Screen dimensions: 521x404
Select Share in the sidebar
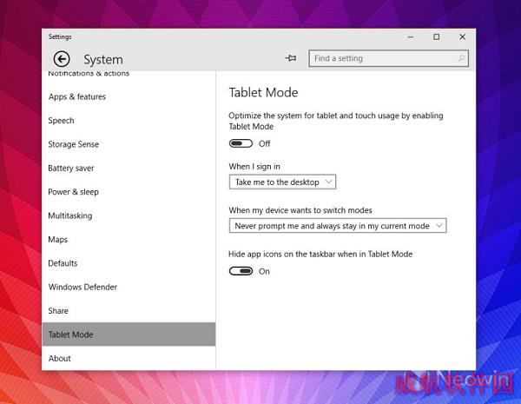pos(129,311)
